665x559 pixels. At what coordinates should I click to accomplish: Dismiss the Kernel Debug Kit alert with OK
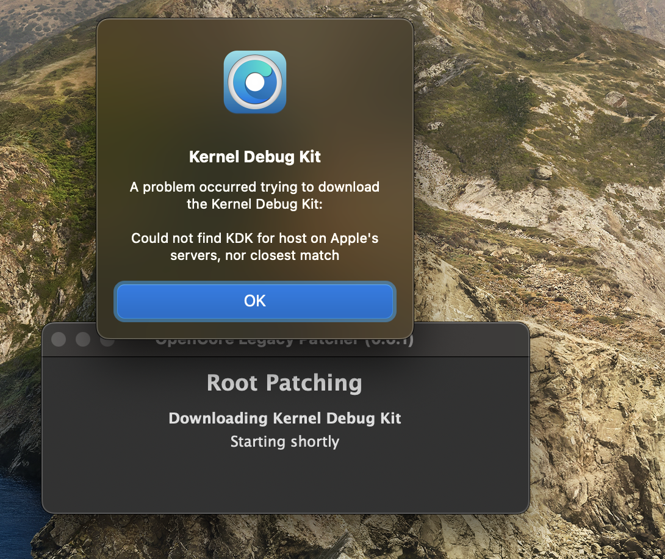coord(254,301)
